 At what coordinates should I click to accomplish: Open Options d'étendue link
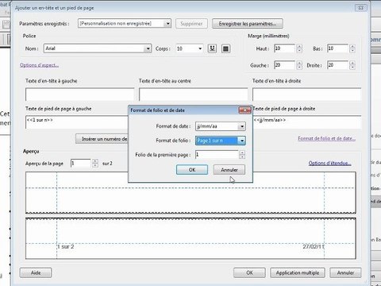pyautogui.click(x=329, y=164)
